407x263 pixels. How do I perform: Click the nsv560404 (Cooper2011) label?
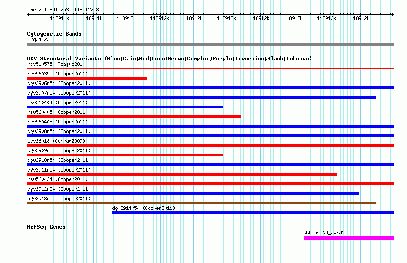58,102
